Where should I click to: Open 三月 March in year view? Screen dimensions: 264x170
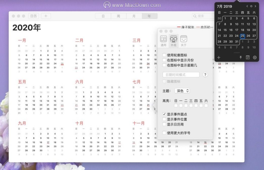click(x=137, y=40)
